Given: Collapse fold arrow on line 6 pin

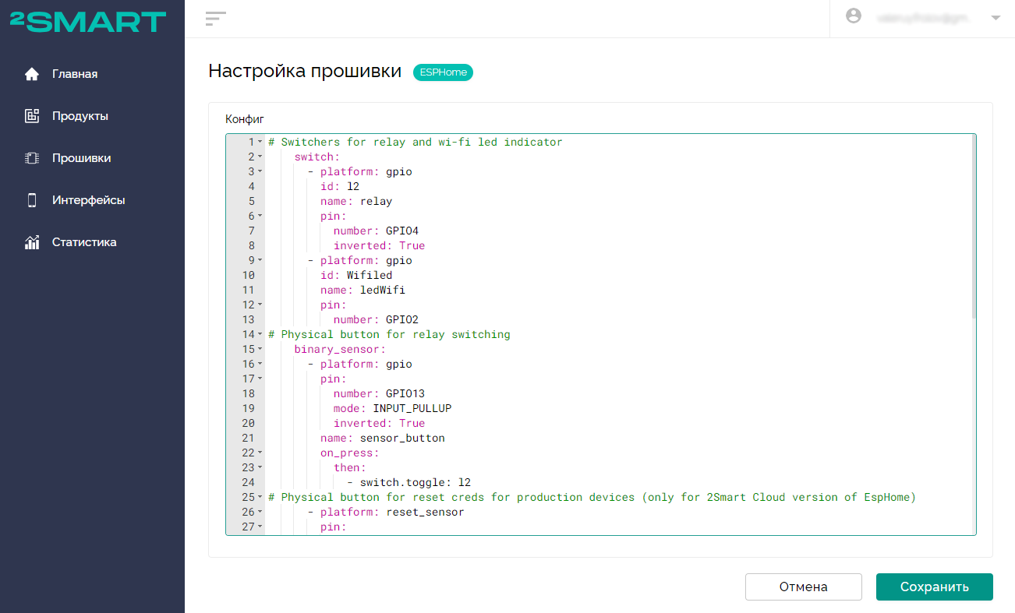Looking at the screenshot, I should [x=260, y=217].
